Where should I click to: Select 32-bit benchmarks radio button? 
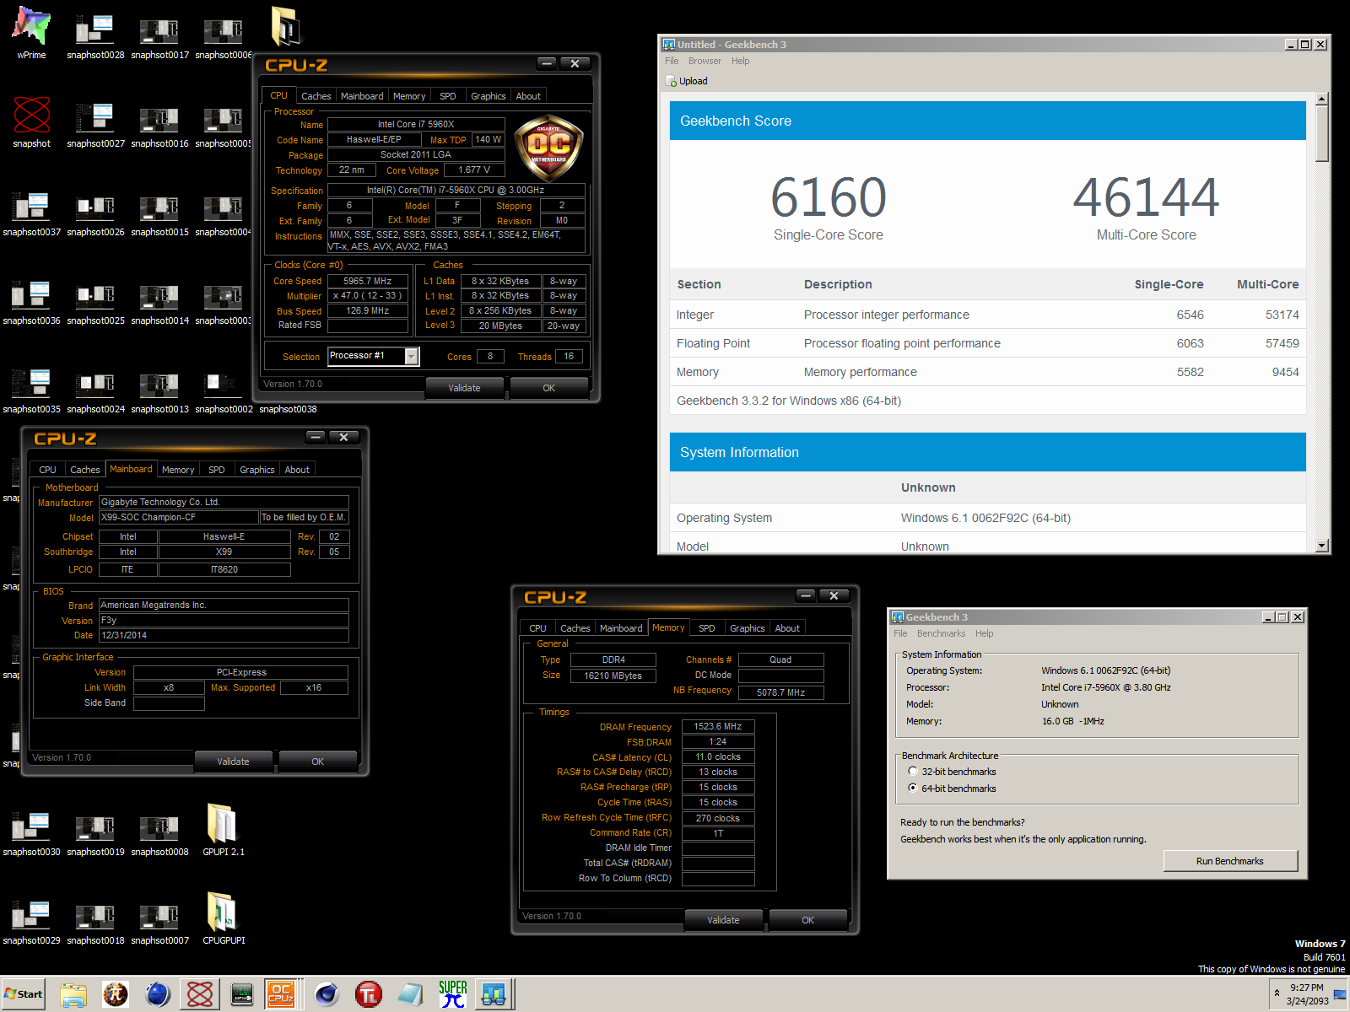pyautogui.click(x=912, y=771)
